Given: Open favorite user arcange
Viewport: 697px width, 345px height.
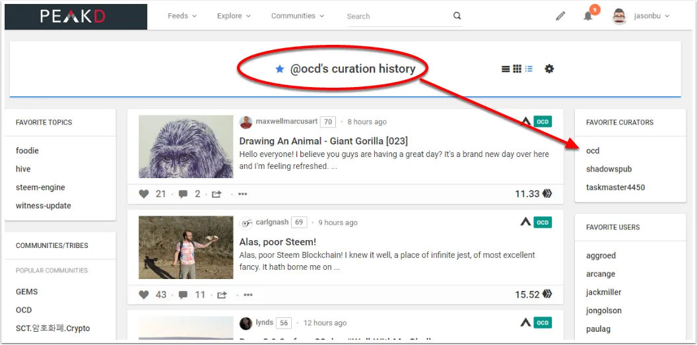Looking at the screenshot, I should point(601,274).
